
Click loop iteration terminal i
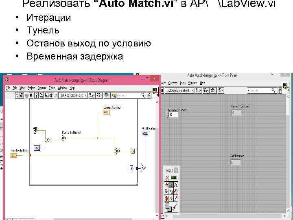pos(131,168)
